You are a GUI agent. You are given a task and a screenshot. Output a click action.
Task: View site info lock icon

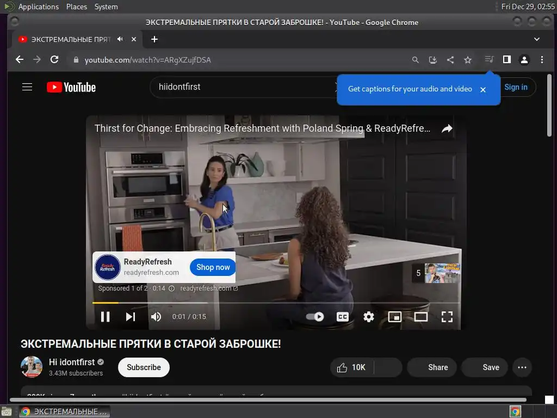[x=76, y=60]
